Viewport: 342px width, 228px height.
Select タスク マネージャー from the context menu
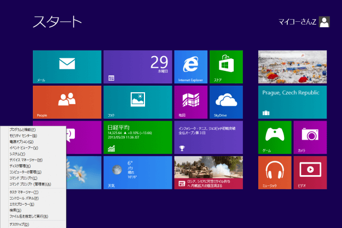point(25,193)
